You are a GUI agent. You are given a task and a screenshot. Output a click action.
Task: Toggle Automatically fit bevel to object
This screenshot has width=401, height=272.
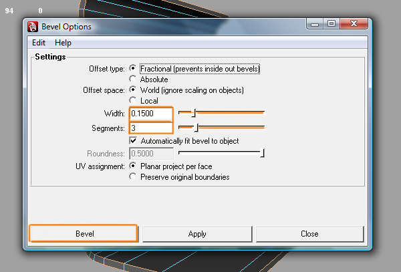tap(133, 140)
